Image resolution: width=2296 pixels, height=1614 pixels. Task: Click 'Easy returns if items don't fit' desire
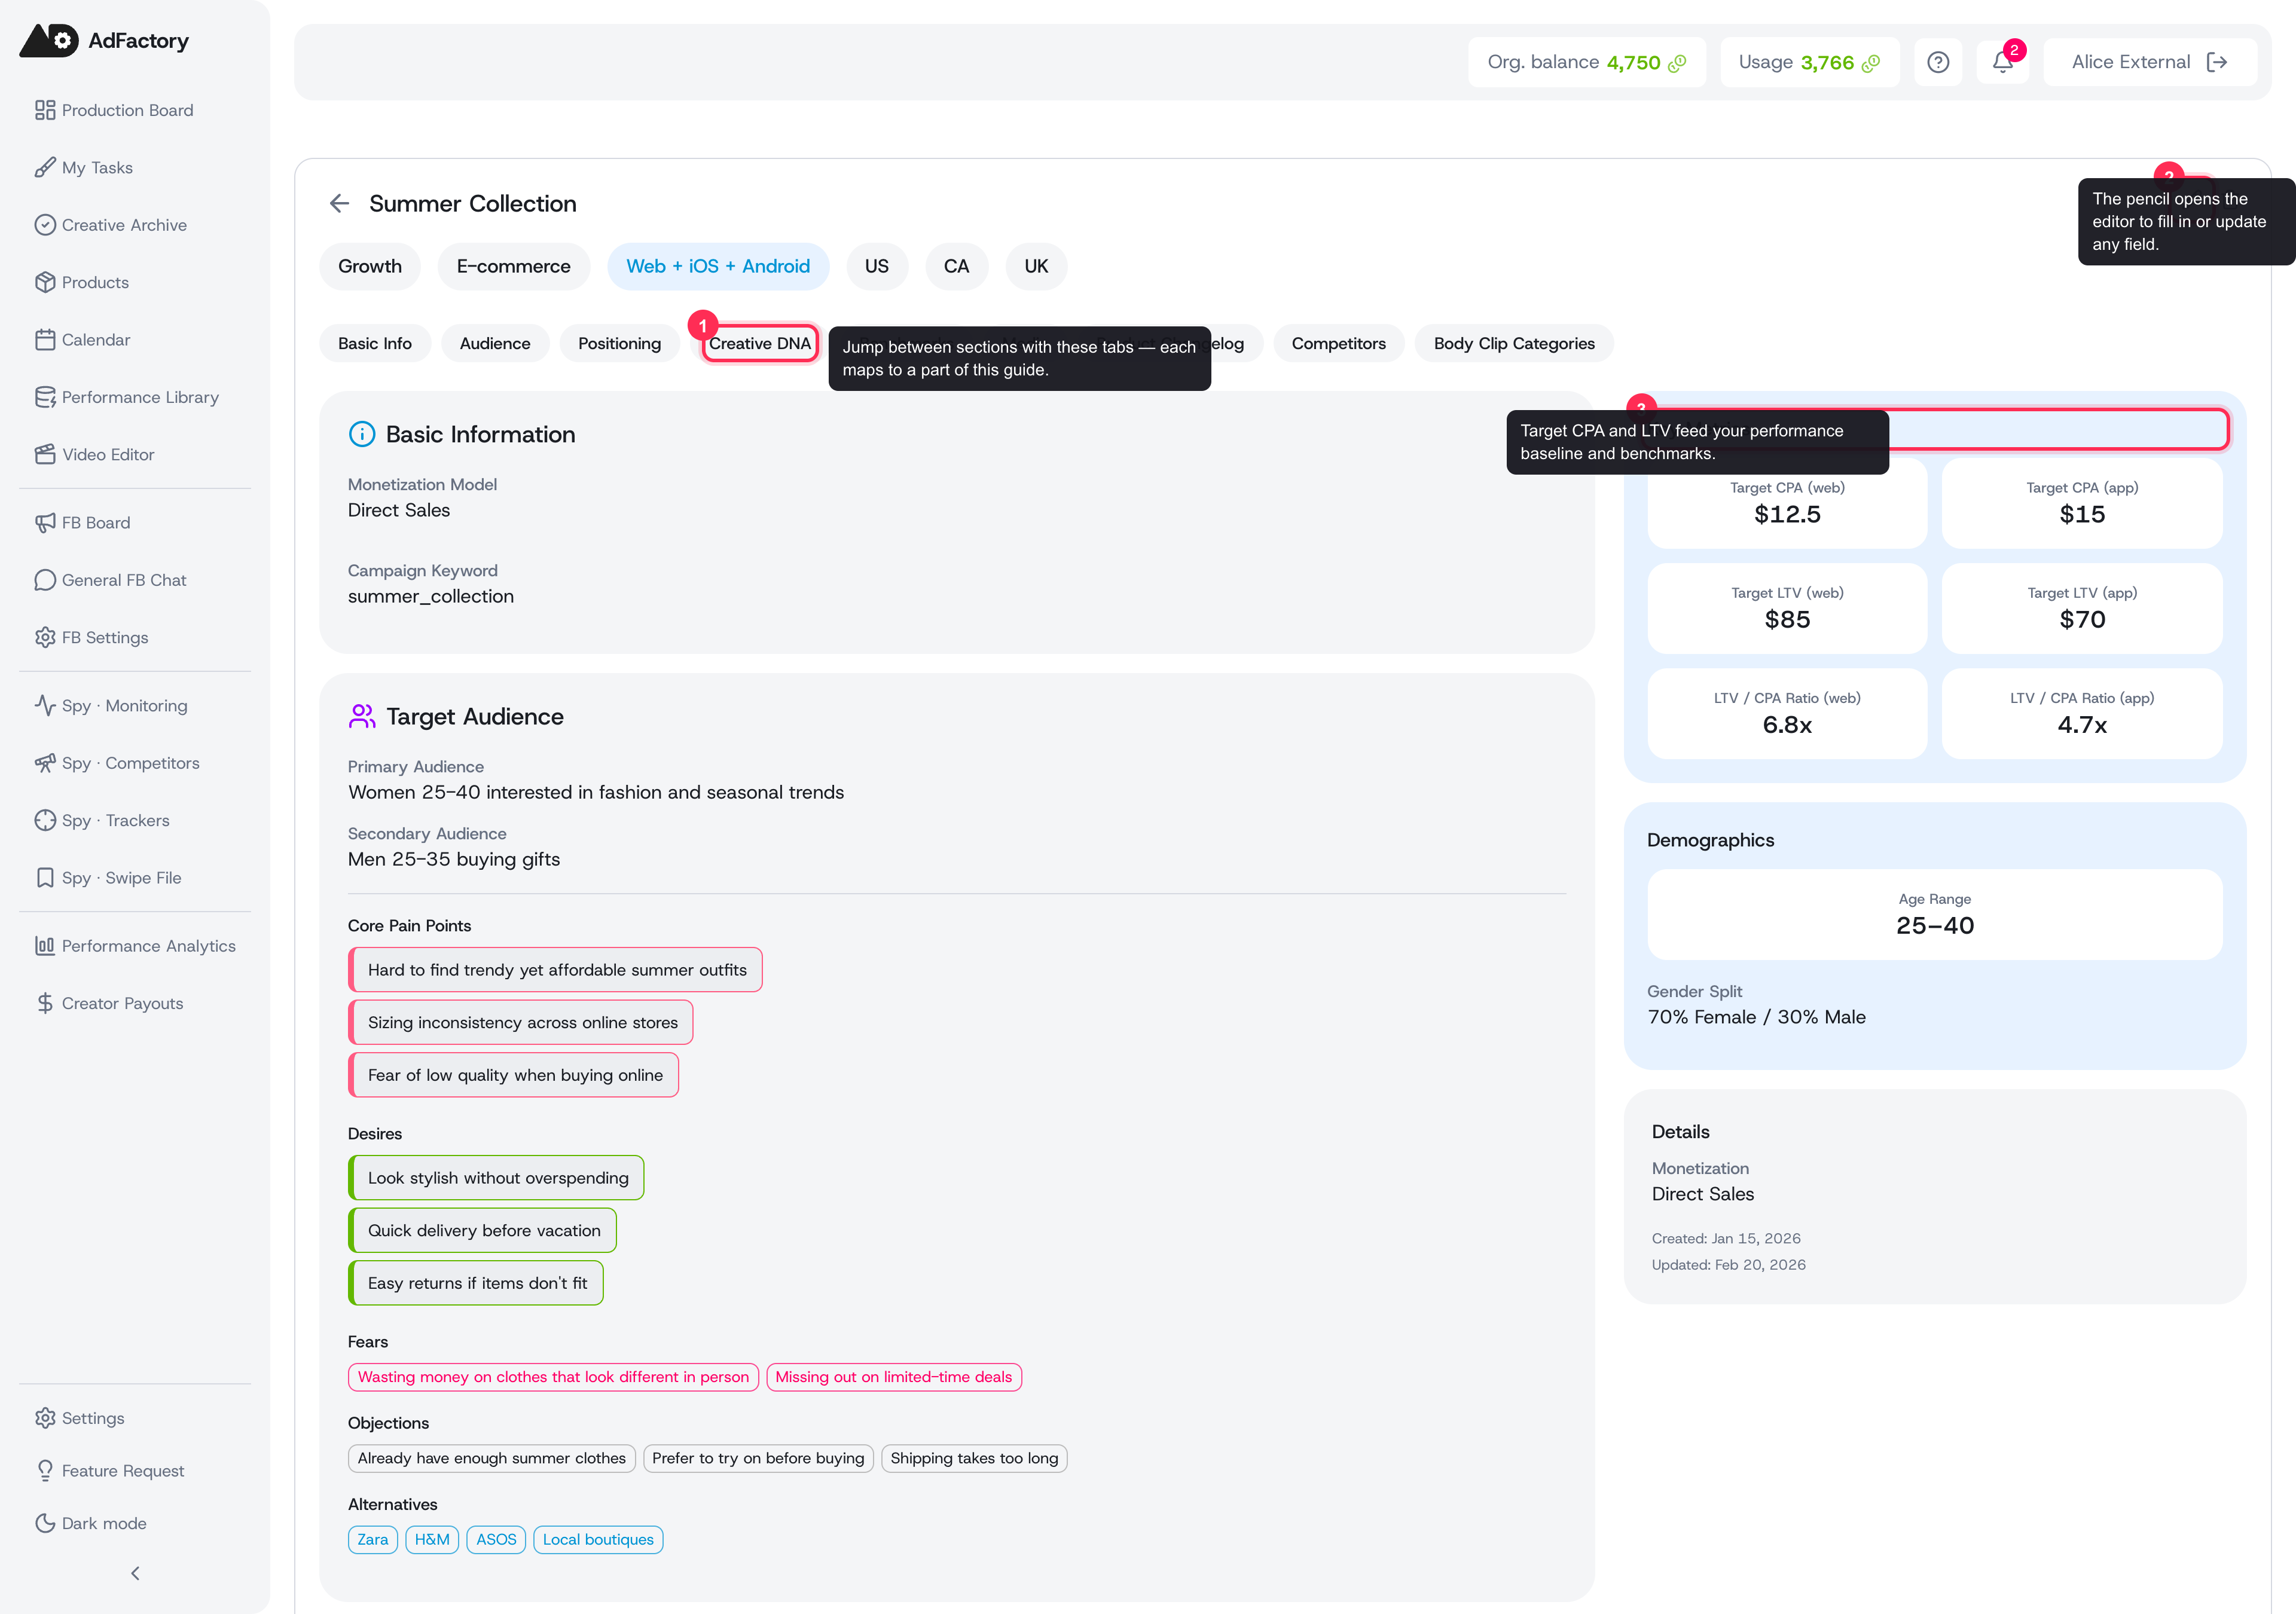(x=476, y=1283)
